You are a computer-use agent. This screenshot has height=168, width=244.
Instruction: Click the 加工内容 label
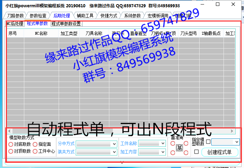tap(129, 152)
